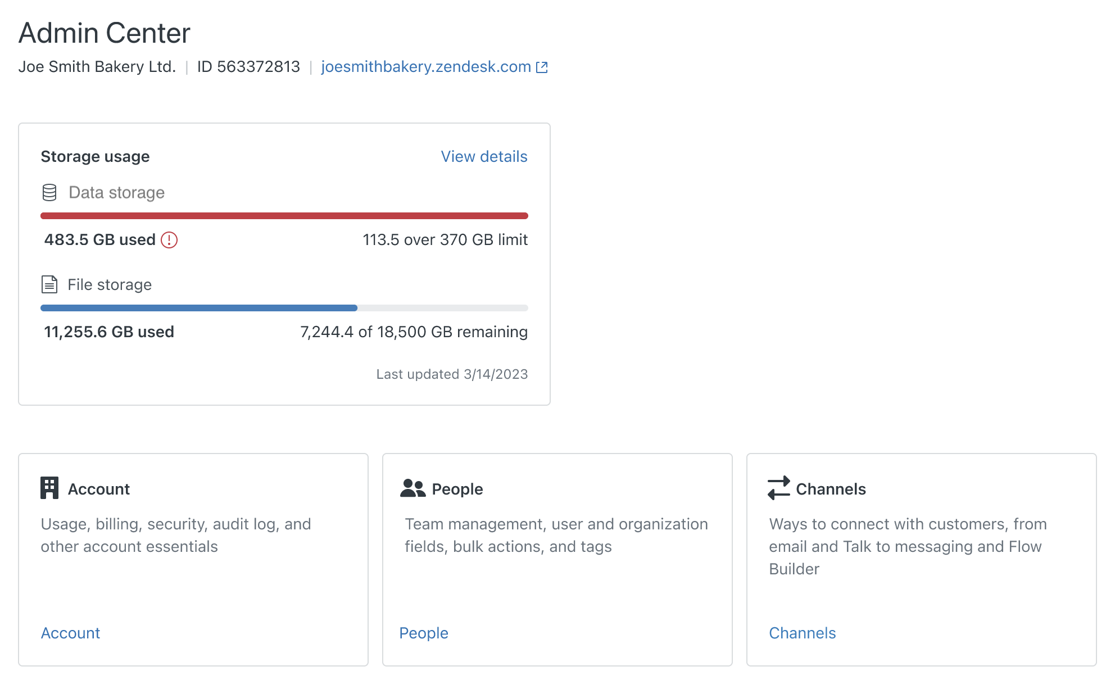Click the file storage document icon
The height and width of the screenshot is (680, 1115).
click(x=49, y=284)
